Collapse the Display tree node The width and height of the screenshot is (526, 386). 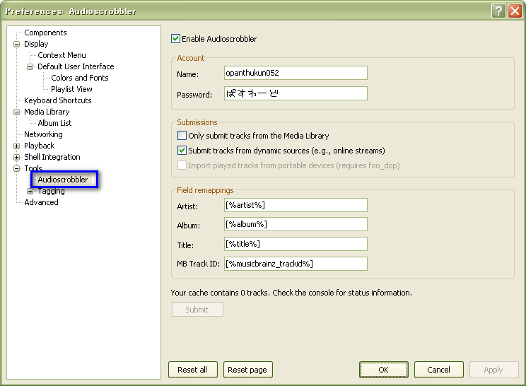pyautogui.click(x=16, y=44)
